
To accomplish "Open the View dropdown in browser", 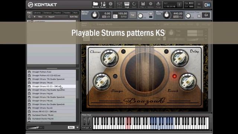I will click(40, 17).
